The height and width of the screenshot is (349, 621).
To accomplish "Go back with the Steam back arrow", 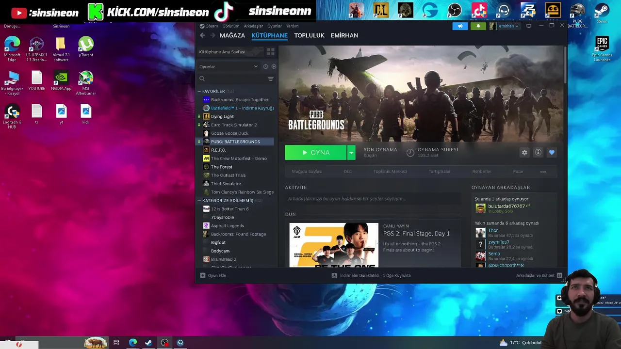I will (x=203, y=35).
